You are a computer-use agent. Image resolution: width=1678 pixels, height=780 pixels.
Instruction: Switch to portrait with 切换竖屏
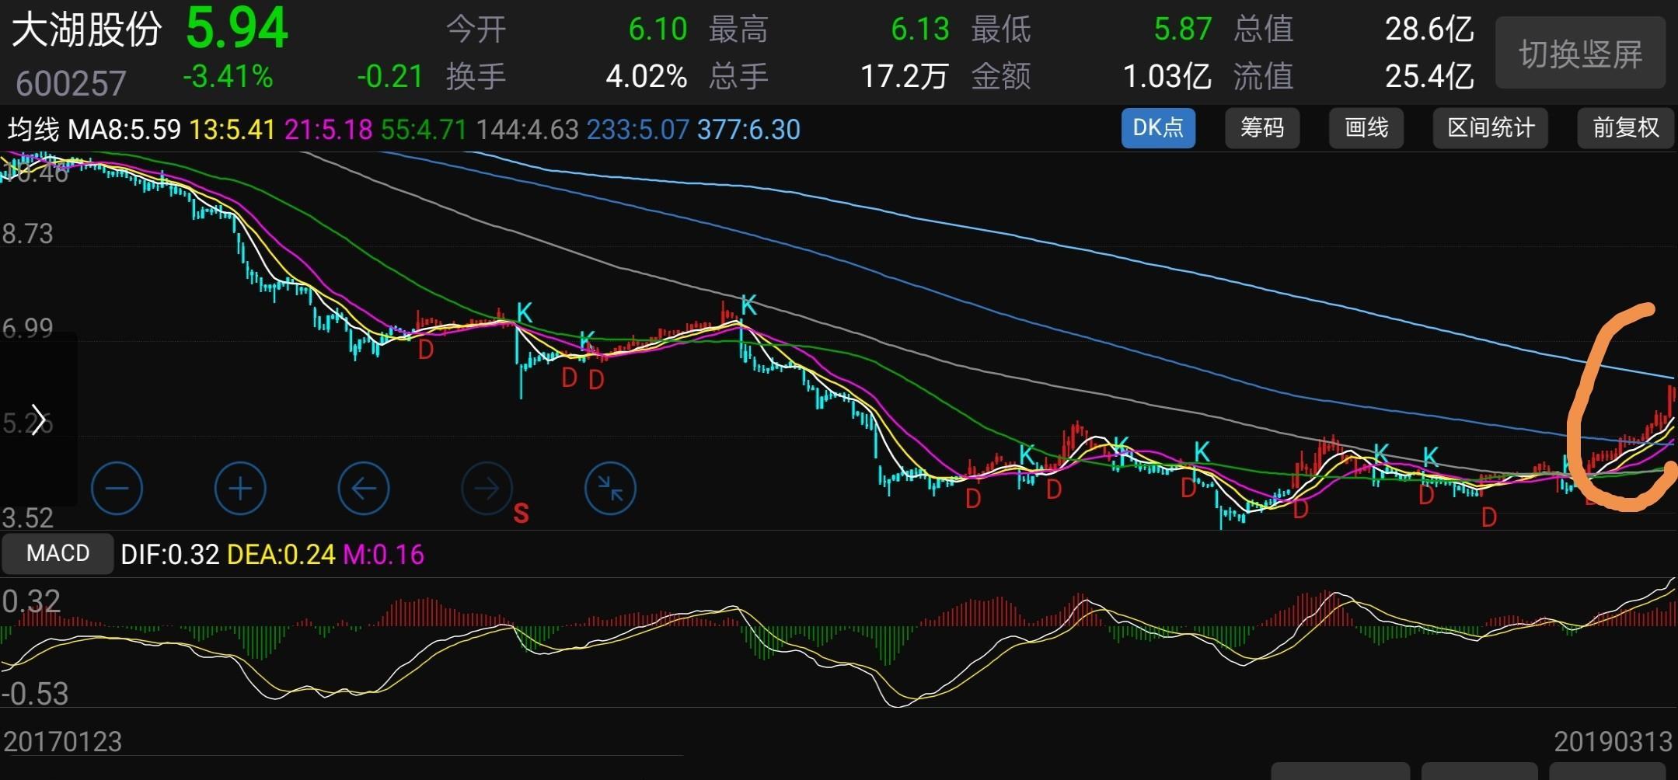tap(1581, 54)
